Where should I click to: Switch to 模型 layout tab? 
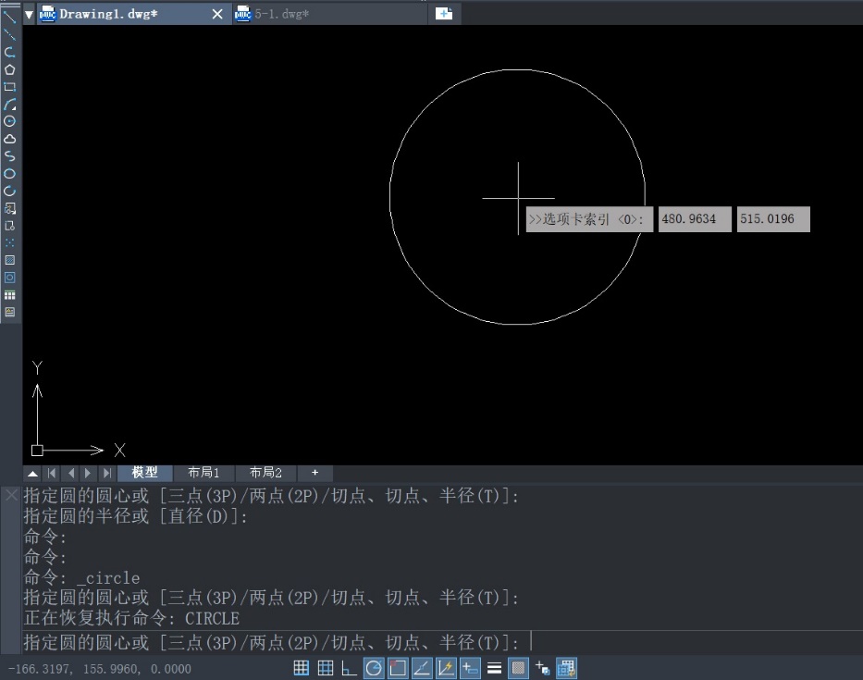coord(144,473)
